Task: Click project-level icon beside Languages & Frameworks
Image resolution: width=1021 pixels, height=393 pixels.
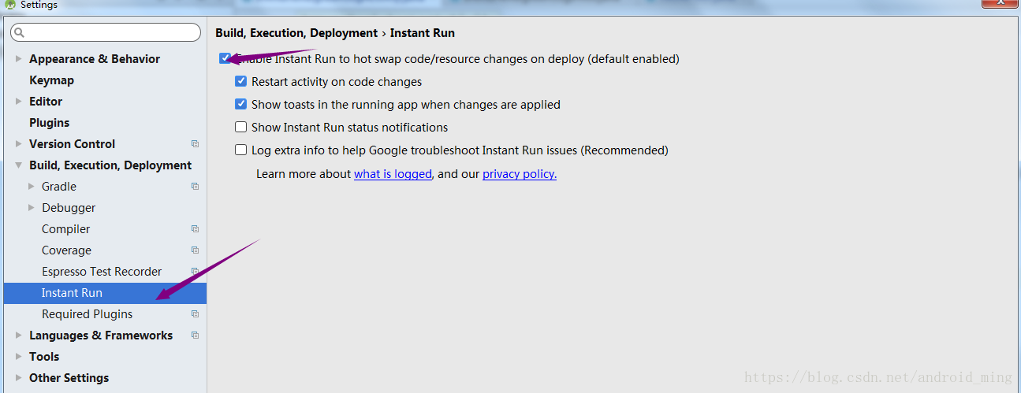Action: tap(195, 336)
